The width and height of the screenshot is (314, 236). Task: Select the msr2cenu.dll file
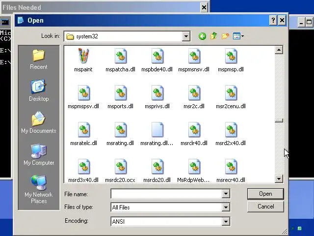[x=231, y=97]
